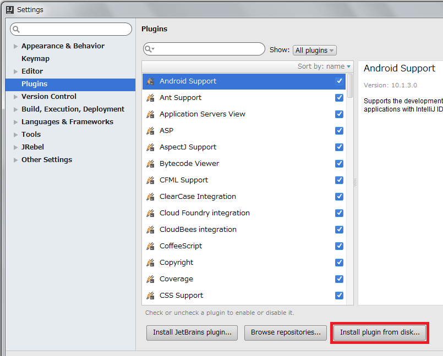Open Languages & Frameworks category
Screen dimensions: 443x356
point(67,122)
